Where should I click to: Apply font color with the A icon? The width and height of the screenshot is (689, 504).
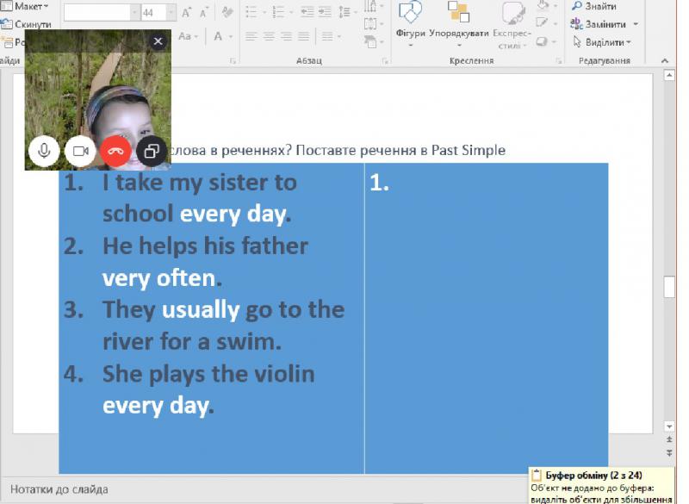(x=218, y=36)
